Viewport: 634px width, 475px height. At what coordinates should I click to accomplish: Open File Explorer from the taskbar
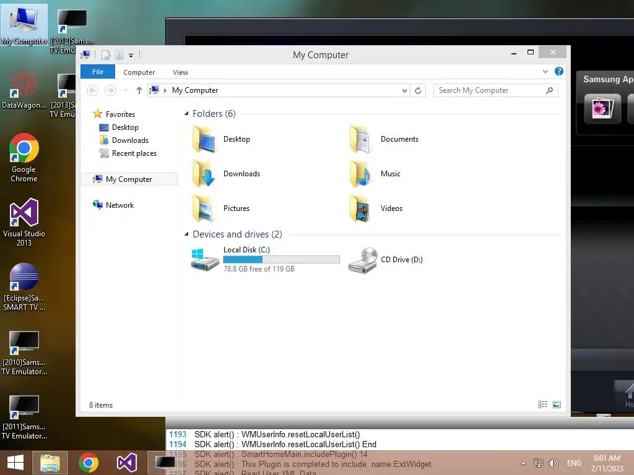[50, 463]
